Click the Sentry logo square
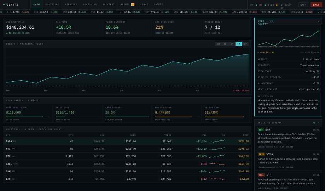Viewport: 325px width, 191px height. [x=4, y=5]
